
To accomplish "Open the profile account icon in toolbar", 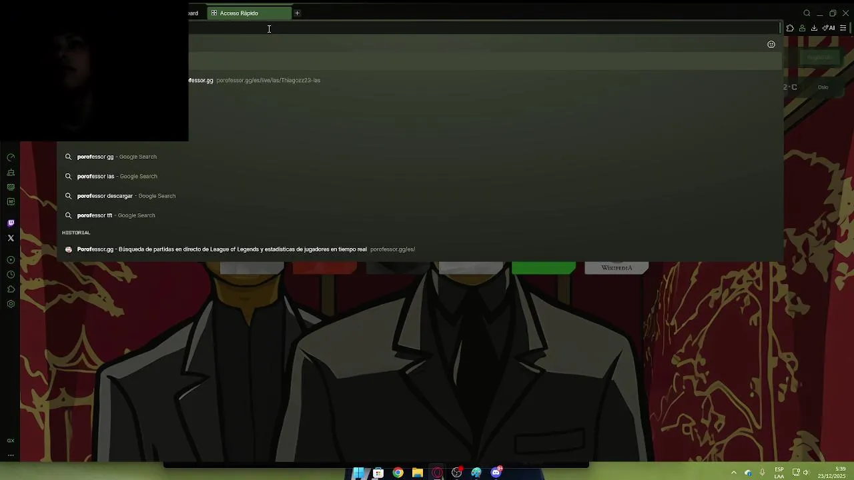I will [x=802, y=28].
